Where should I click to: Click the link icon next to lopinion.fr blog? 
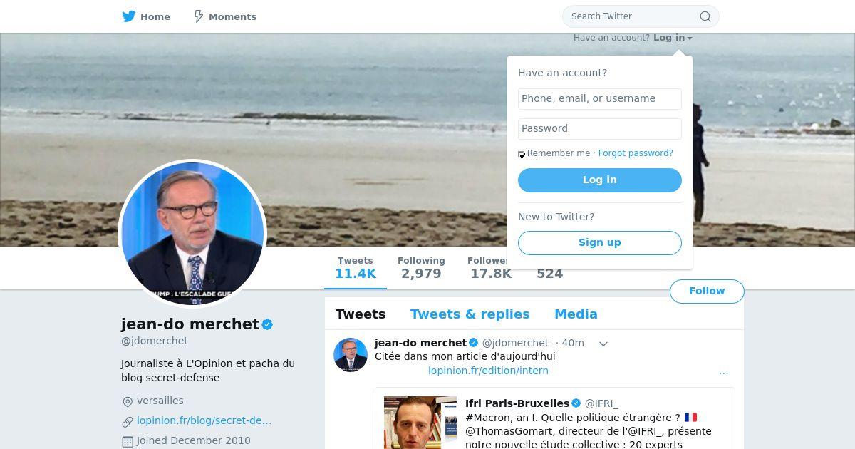pyautogui.click(x=128, y=421)
